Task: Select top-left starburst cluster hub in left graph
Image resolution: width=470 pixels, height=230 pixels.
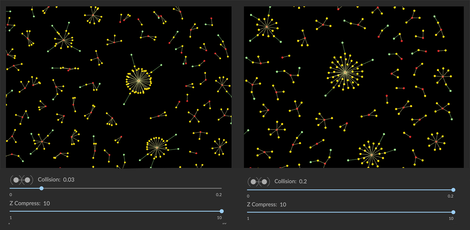Action: [64, 40]
